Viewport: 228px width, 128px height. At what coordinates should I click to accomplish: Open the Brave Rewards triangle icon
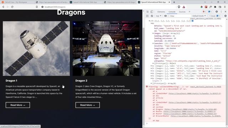point(184,7)
